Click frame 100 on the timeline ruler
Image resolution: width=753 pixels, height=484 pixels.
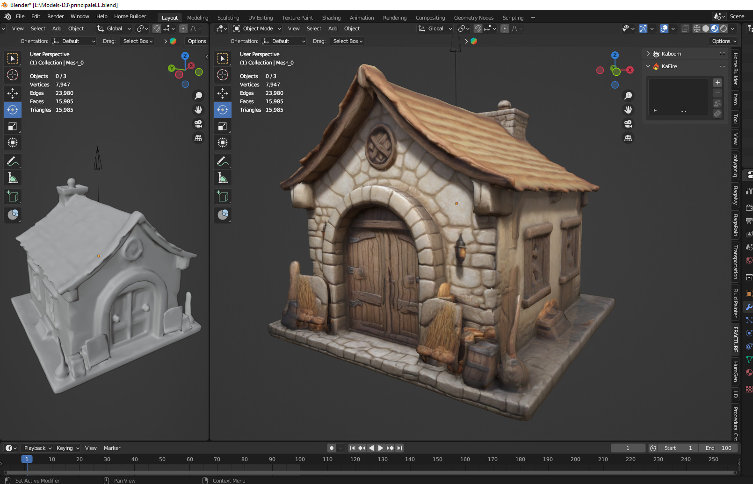(300, 459)
